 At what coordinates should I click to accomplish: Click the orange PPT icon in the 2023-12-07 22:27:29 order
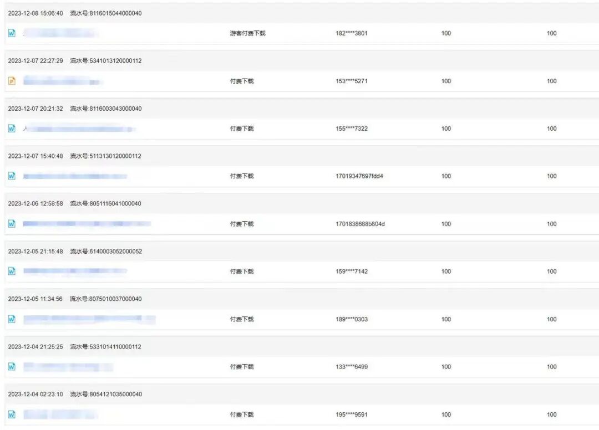pos(12,81)
